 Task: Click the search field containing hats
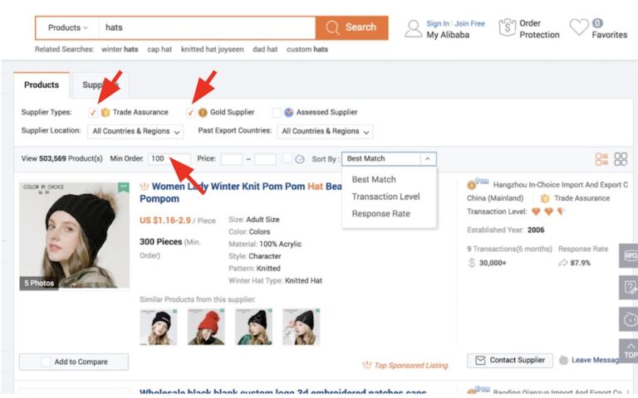pyautogui.click(x=207, y=27)
